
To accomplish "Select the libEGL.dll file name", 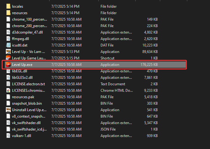I will point(19,71).
